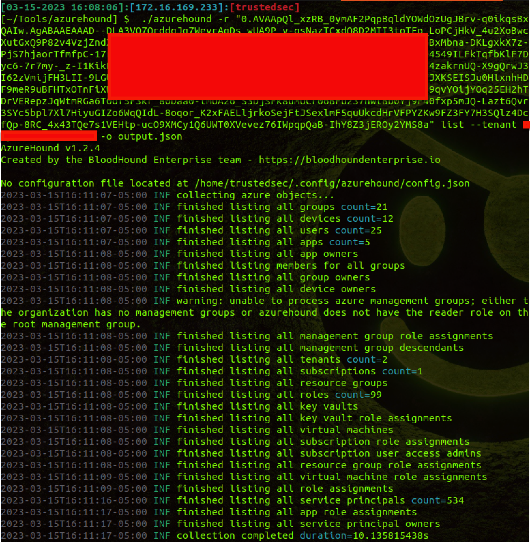Screen dimensions: 530x542
Task: Click the duration=10.135815438s value
Action: point(364,535)
